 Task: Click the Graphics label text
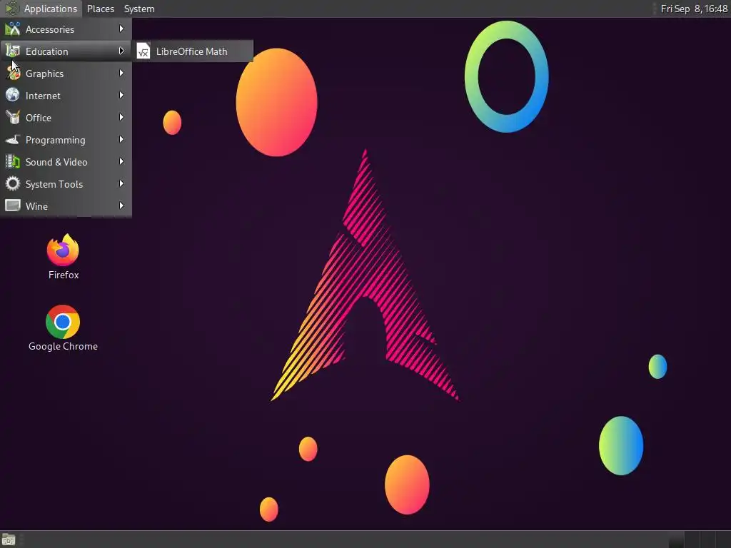44,73
